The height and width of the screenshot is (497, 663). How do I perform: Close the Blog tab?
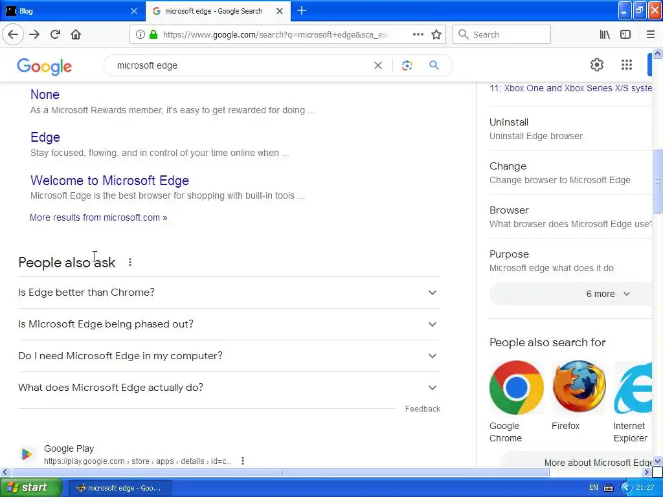(134, 11)
